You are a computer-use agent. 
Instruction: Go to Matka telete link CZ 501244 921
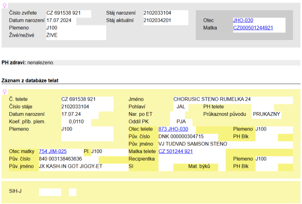[175, 151]
